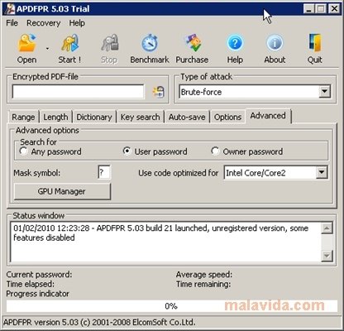Show the About dialog
Viewport: 344px width, 331px height.
point(275,43)
